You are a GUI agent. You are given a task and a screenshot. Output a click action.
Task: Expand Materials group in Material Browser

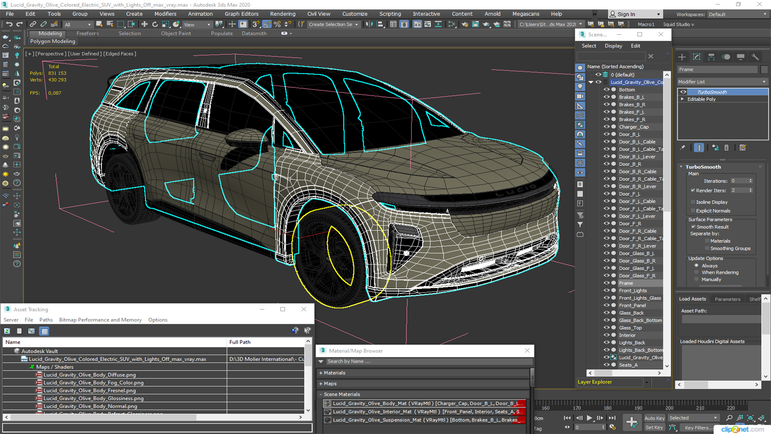(321, 373)
